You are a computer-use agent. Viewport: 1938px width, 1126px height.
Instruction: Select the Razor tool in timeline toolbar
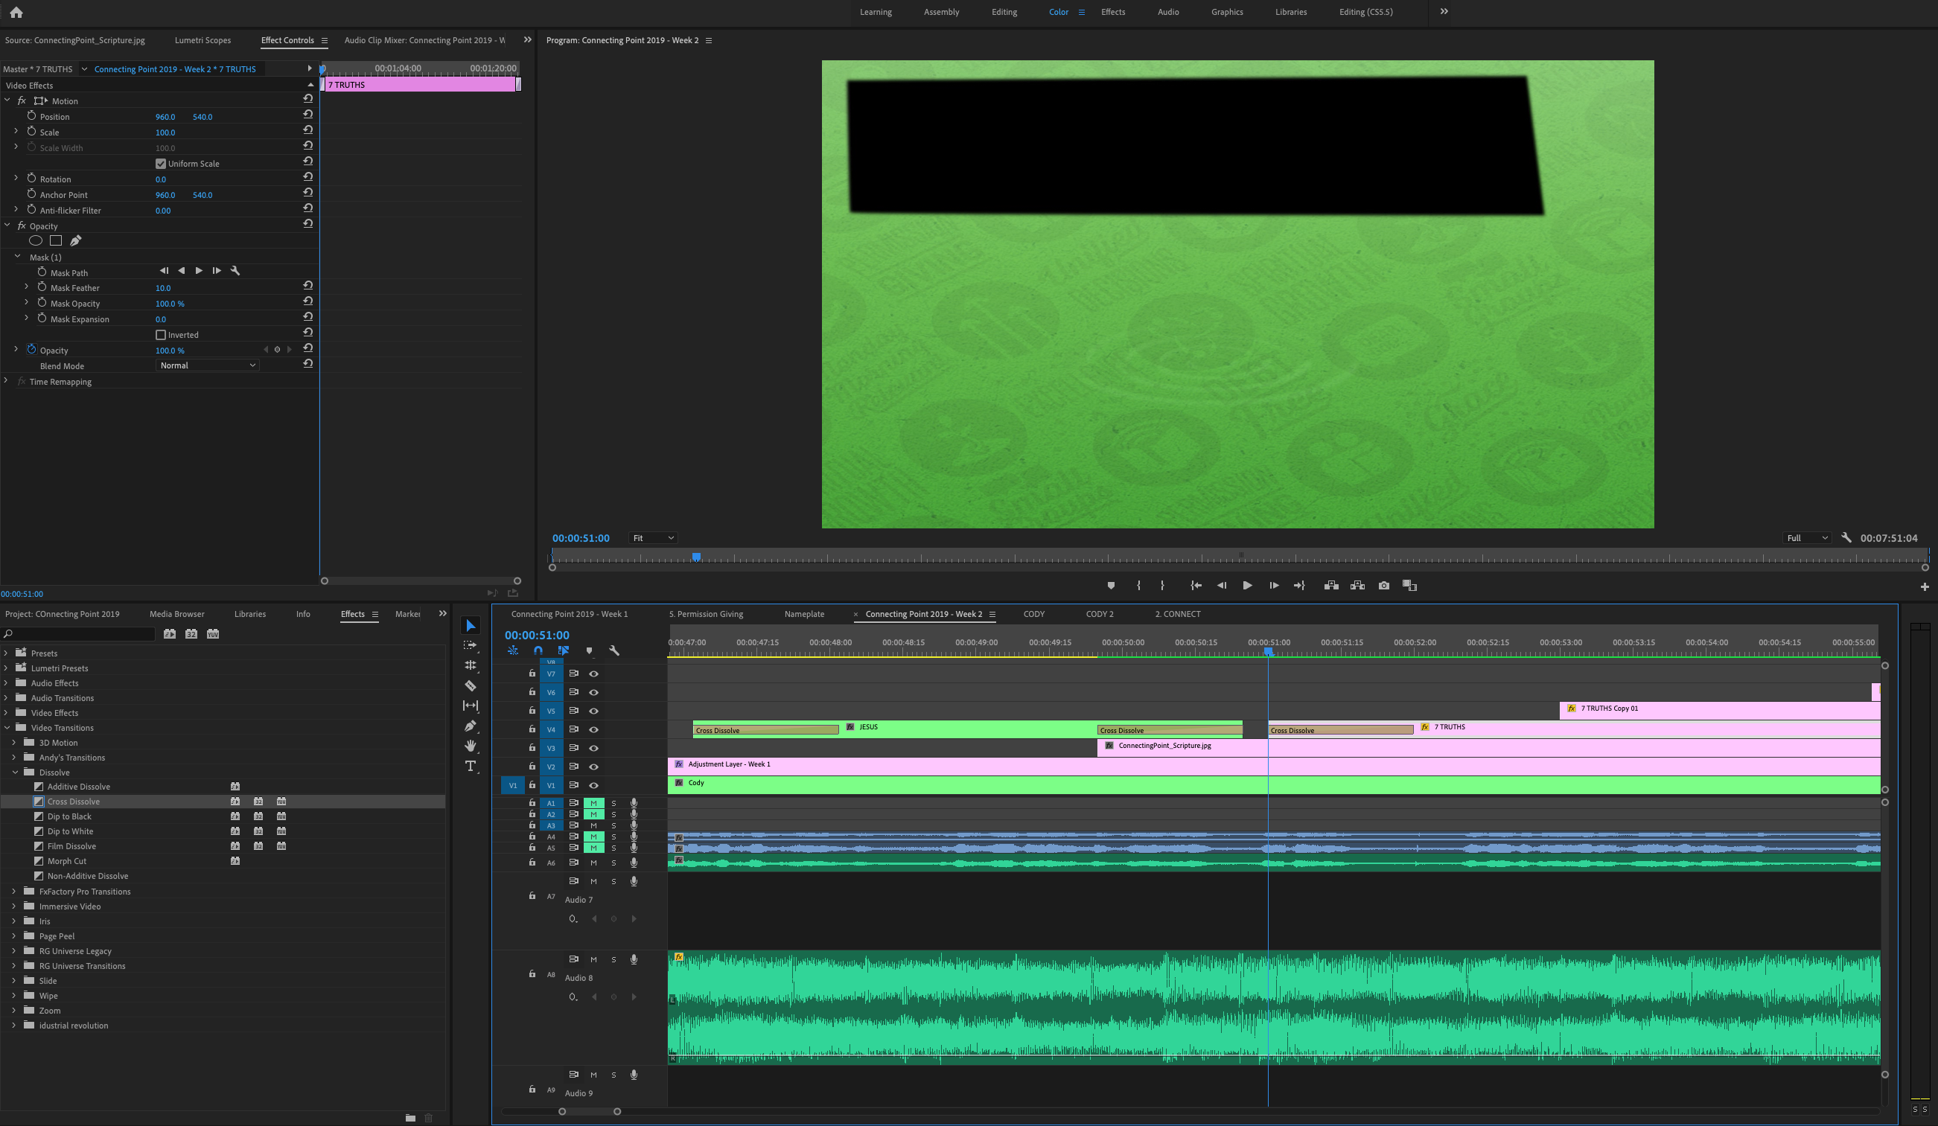pyautogui.click(x=471, y=685)
